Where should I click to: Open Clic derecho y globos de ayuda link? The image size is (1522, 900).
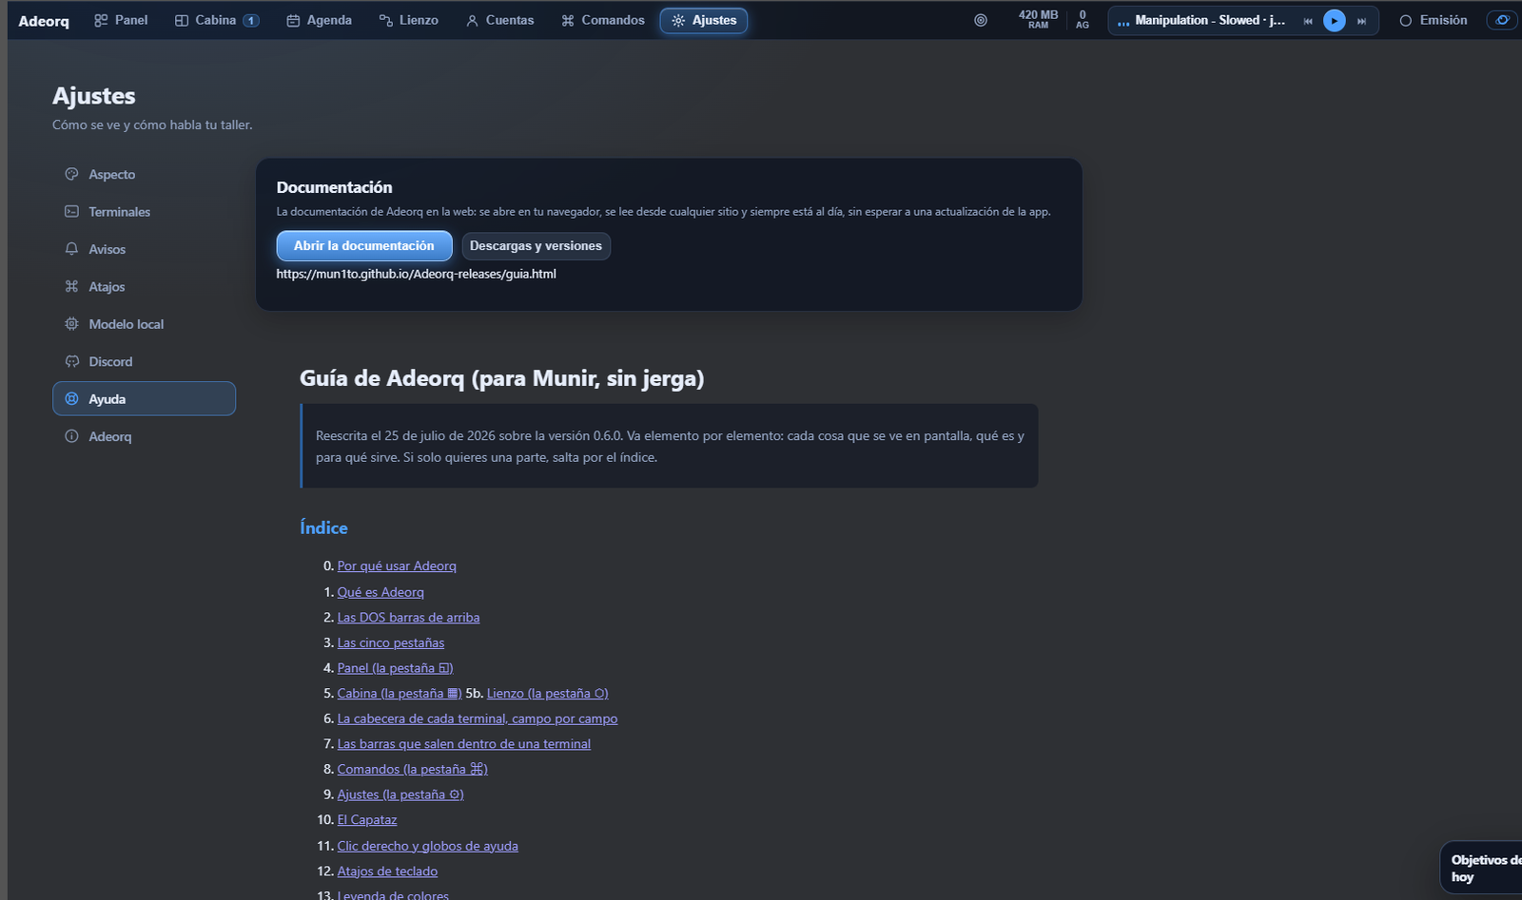tap(428, 846)
